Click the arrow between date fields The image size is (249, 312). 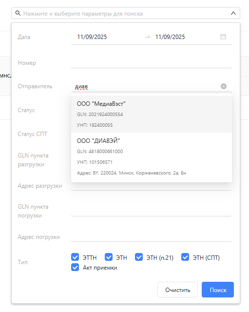(148, 37)
